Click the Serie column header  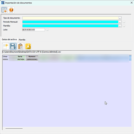[x=21, y=57]
